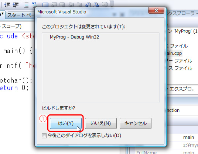
Task: Go to previous bookmark icon
Action: 54,4
